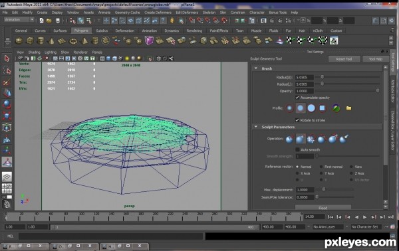Image resolution: width=399 pixels, height=251 pixels.
Task: Open the viewport Shading menu
Action: coord(34,52)
